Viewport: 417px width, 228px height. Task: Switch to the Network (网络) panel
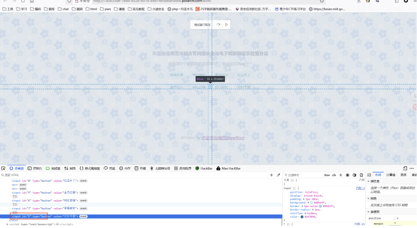point(70,169)
